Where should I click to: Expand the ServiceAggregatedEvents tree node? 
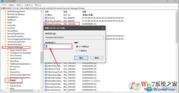[x=3, y=39]
